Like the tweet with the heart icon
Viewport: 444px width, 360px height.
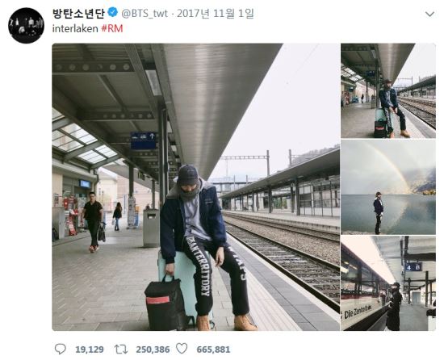pos(182,349)
